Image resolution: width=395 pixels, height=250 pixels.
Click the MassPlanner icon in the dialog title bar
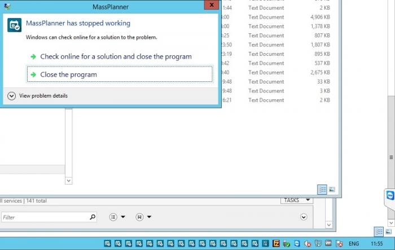click(x=7, y=7)
